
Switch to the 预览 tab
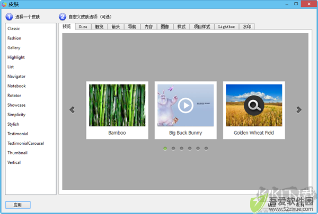tap(67, 26)
